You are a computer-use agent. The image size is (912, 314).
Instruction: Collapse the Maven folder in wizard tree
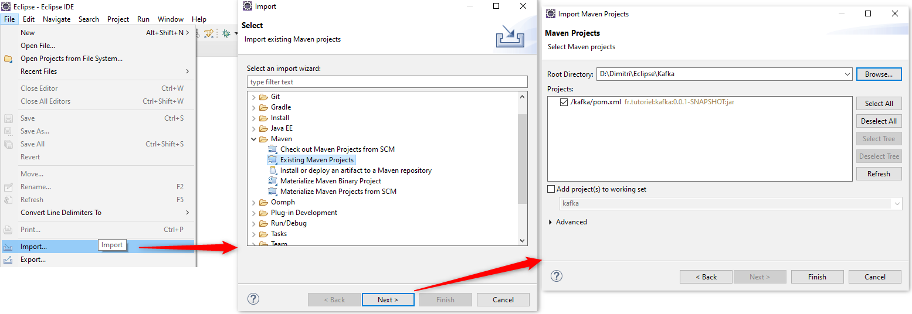(x=254, y=139)
